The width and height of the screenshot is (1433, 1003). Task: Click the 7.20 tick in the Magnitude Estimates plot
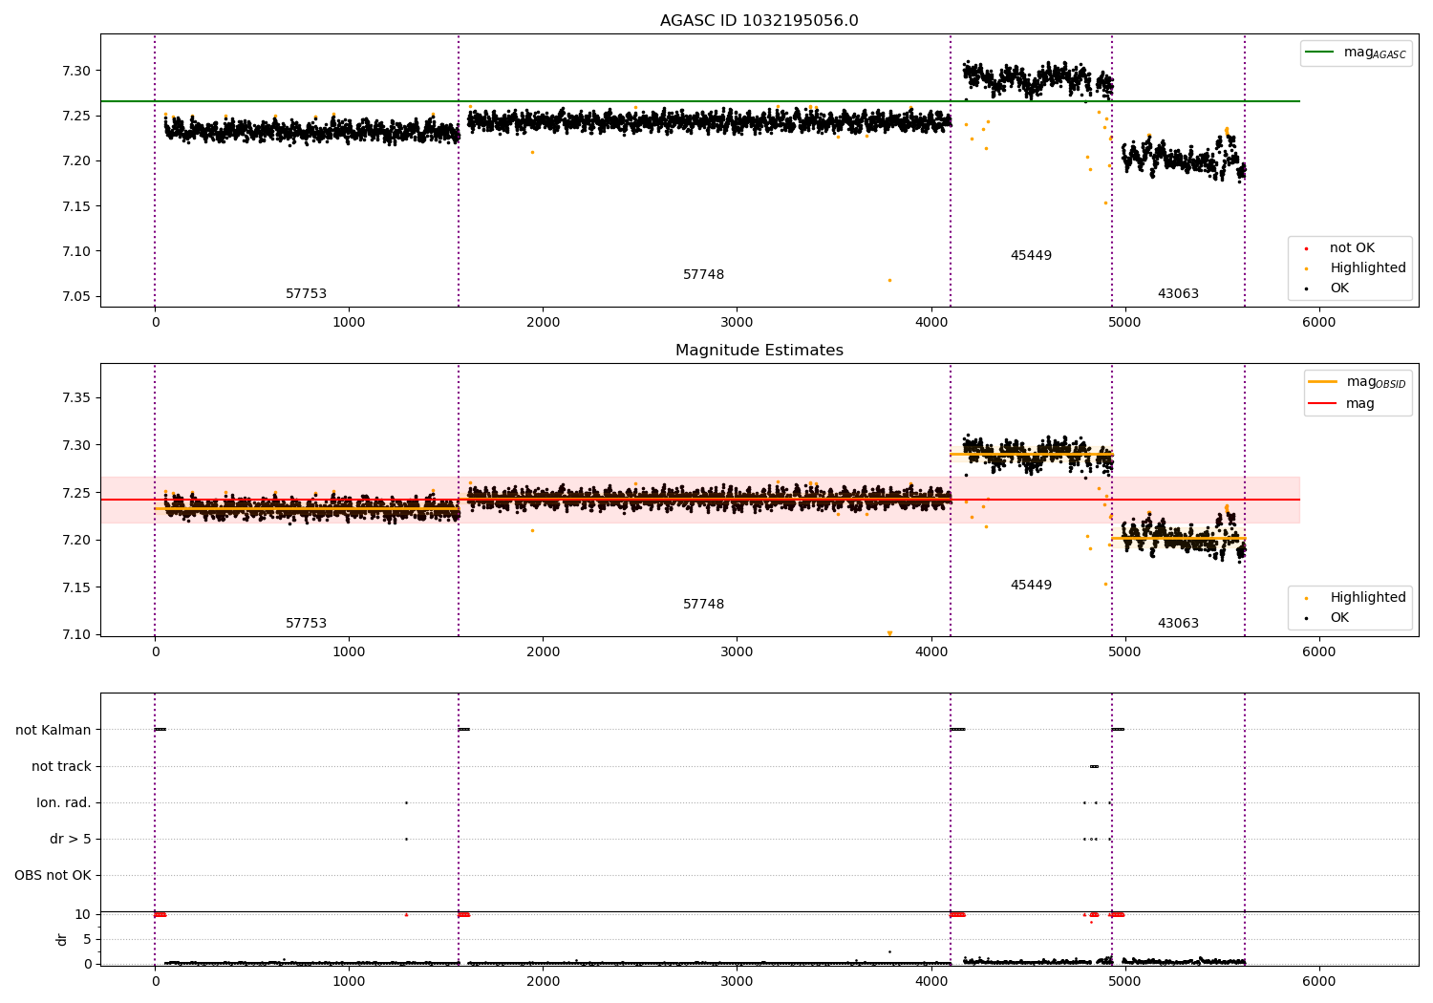[76, 540]
